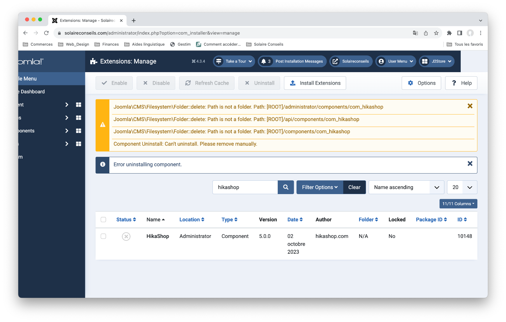Click the Joomla logo in the sidebar

[31, 62]
